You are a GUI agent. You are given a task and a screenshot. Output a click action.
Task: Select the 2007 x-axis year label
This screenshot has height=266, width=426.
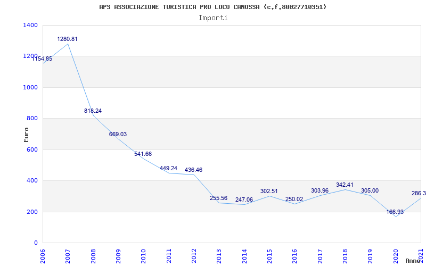point(68,256)
